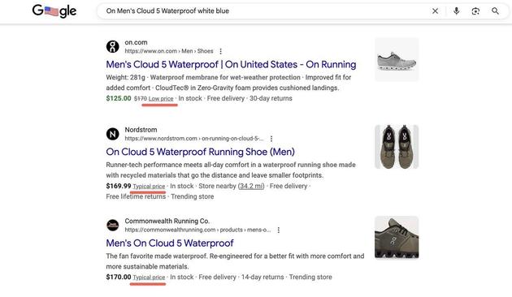Viewport: 512px width, 297px height.
Task: Click the www.nordstrom.com breadcrumb URL
Action: point(194,139)
